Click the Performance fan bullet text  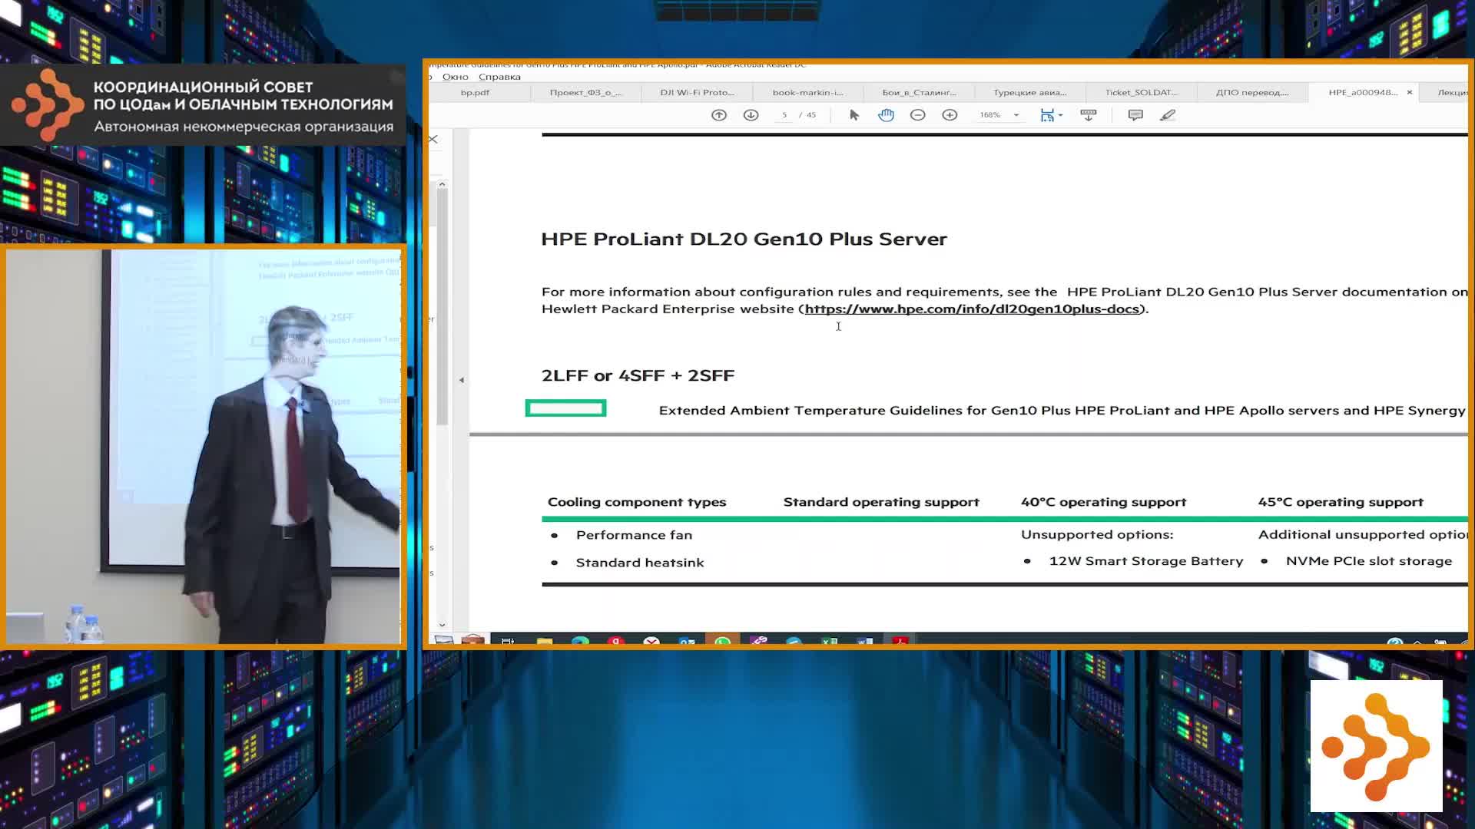pyautogui.click(x=634, y=535)
